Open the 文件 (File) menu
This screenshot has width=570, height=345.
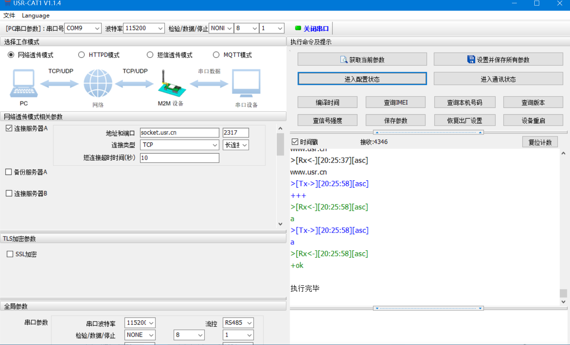coord(9,16)
